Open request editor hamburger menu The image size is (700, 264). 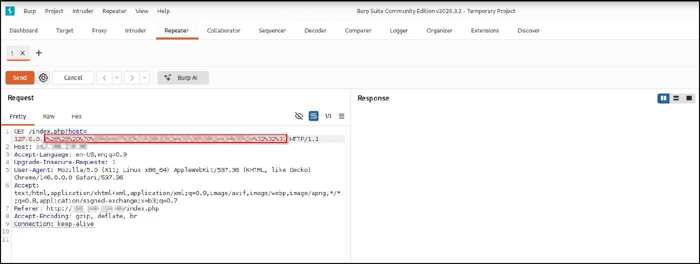coord(342,116)
